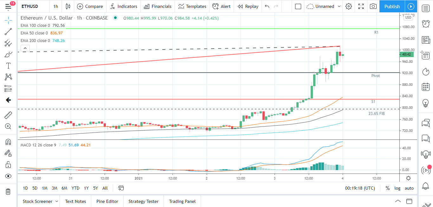Toggle auto scale mode
The image size is (433, 207).
409,188
